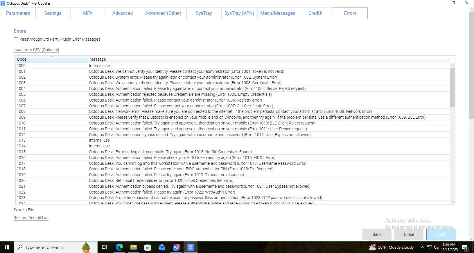The width and height of the screenshot is (474, 253).
Task: Open Start menu Windows logo
Action: [7, 247]
